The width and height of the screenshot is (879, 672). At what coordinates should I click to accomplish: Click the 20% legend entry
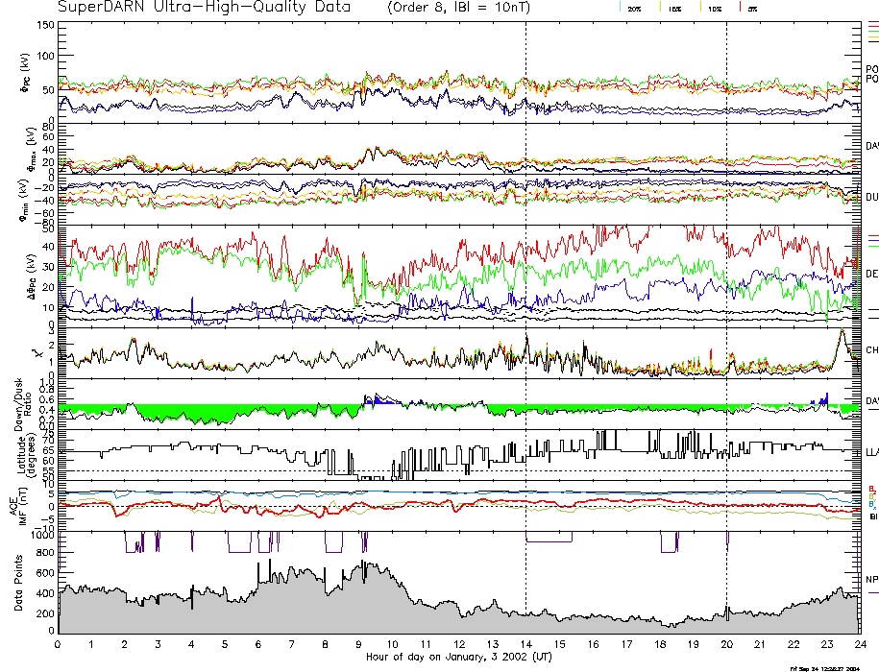click(634, 8)
